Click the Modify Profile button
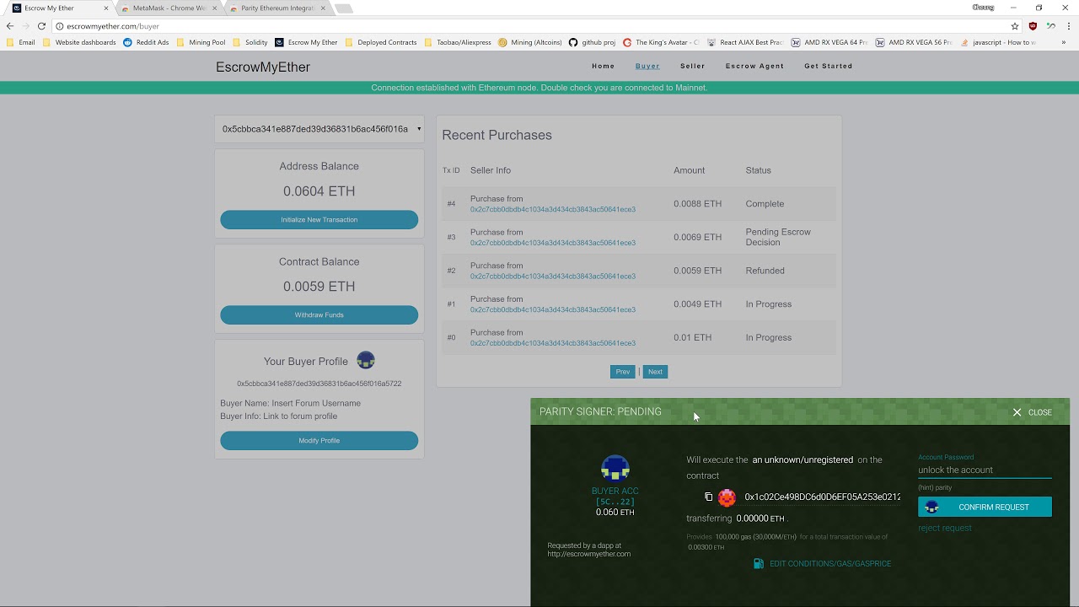Screen dimensions: 1079x607 (319, 441)
